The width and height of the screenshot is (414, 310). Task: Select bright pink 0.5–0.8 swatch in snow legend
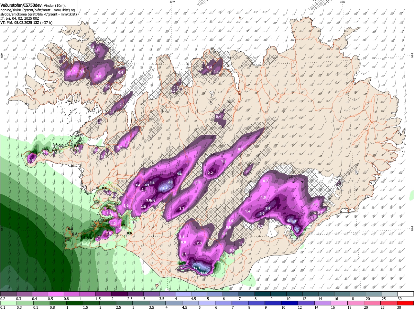pyautogui.click(x=56, y=294)
